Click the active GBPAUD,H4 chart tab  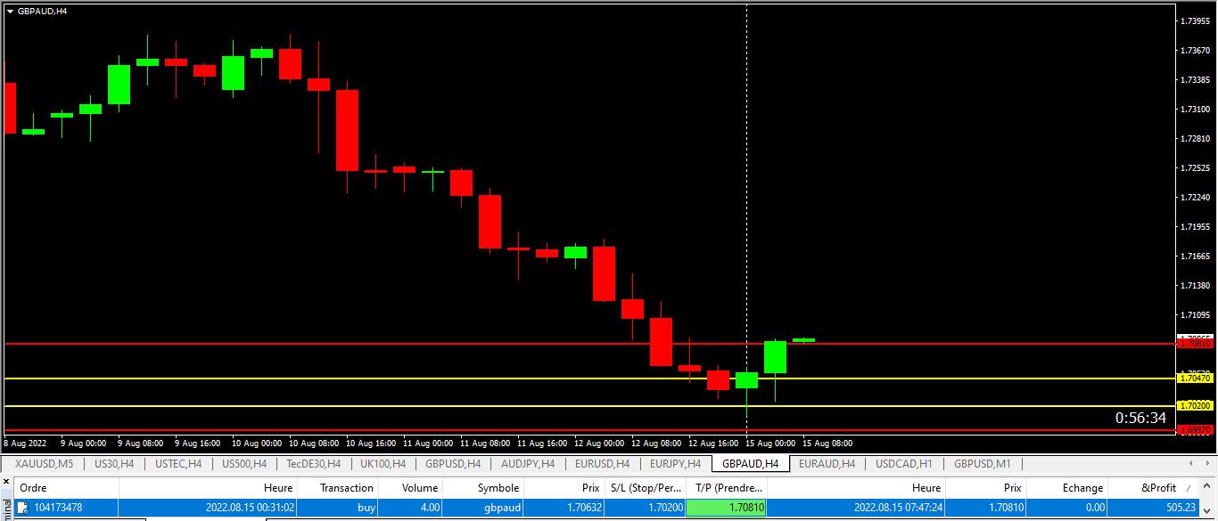coord(750,464)
